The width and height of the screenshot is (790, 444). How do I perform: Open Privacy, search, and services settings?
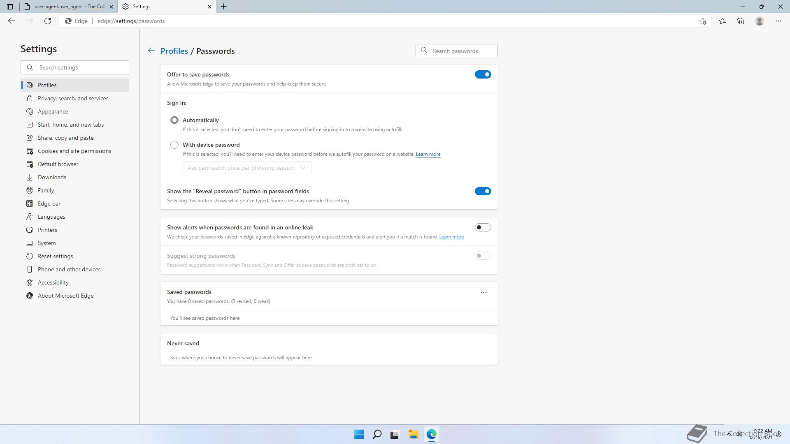point(73,98)
